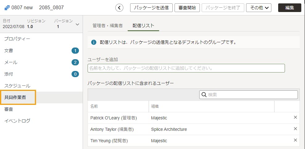305x149 pixels.
Task: Open the その他 dropdown menu
Action: [x=259, y=8]
